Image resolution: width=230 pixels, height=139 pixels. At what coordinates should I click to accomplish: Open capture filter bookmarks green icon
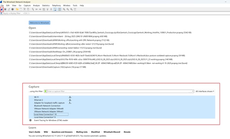point(45,91)
